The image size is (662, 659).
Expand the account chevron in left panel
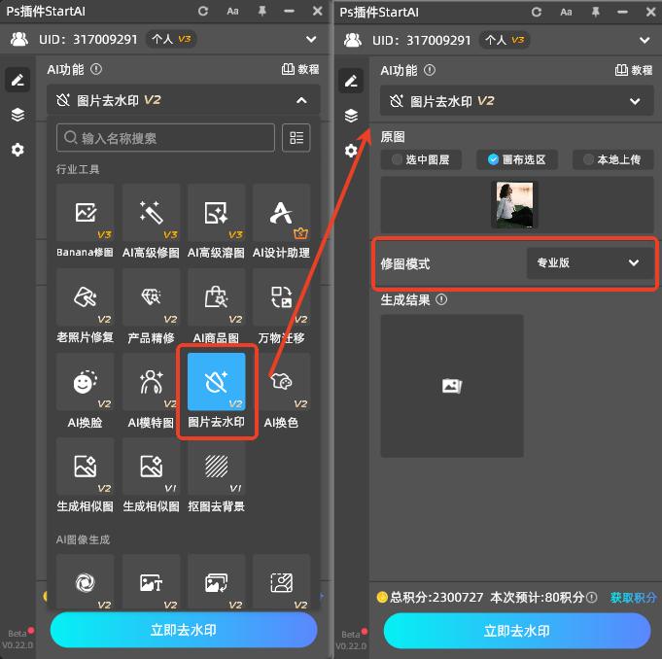[311, 39]
